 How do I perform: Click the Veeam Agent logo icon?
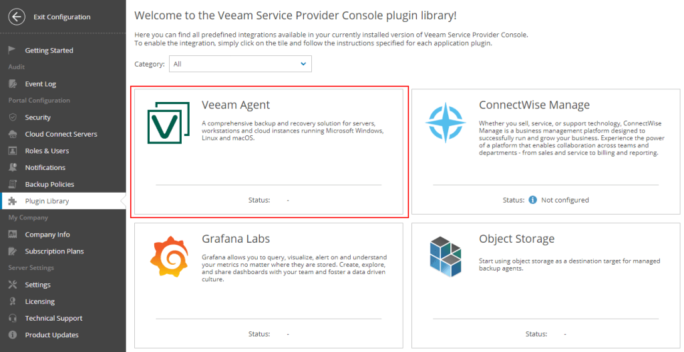tap(164, 124)
